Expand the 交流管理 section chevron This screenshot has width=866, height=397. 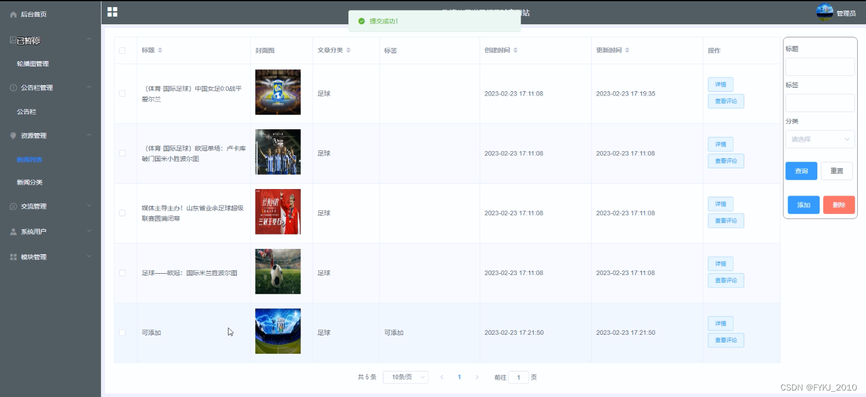pos(89,206)
